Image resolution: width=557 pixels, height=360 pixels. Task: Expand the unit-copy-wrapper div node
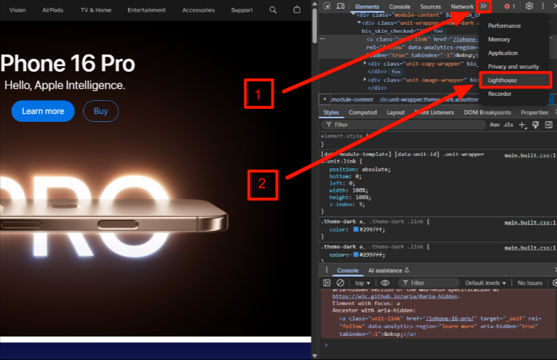tap(365, 63)
